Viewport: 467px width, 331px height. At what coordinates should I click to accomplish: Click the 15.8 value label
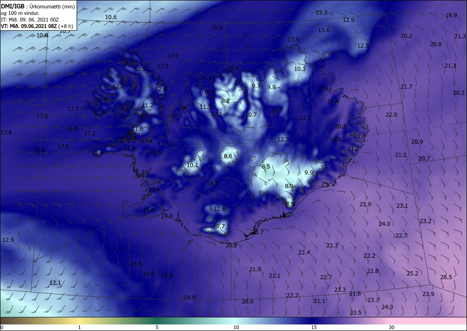click(x=167, y=275)
